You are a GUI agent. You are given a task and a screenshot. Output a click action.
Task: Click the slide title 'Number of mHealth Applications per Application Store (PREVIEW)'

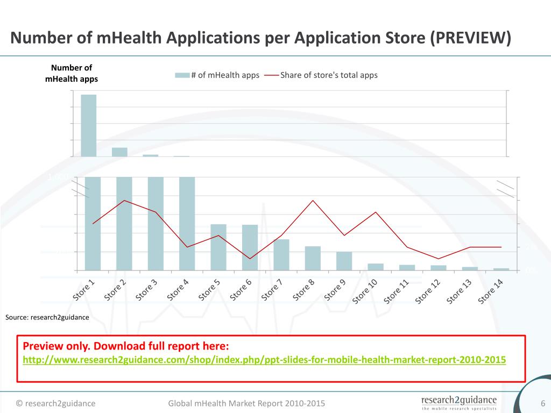[261, 38]
